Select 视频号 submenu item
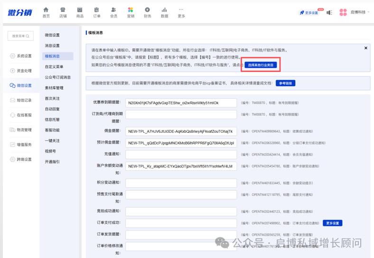Image resolution: width=374 pixels, height=258 pixels. point(50,151)
